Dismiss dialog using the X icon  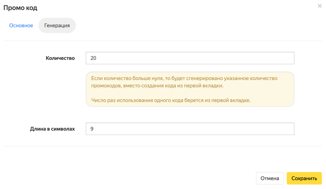tap(319, 6)
